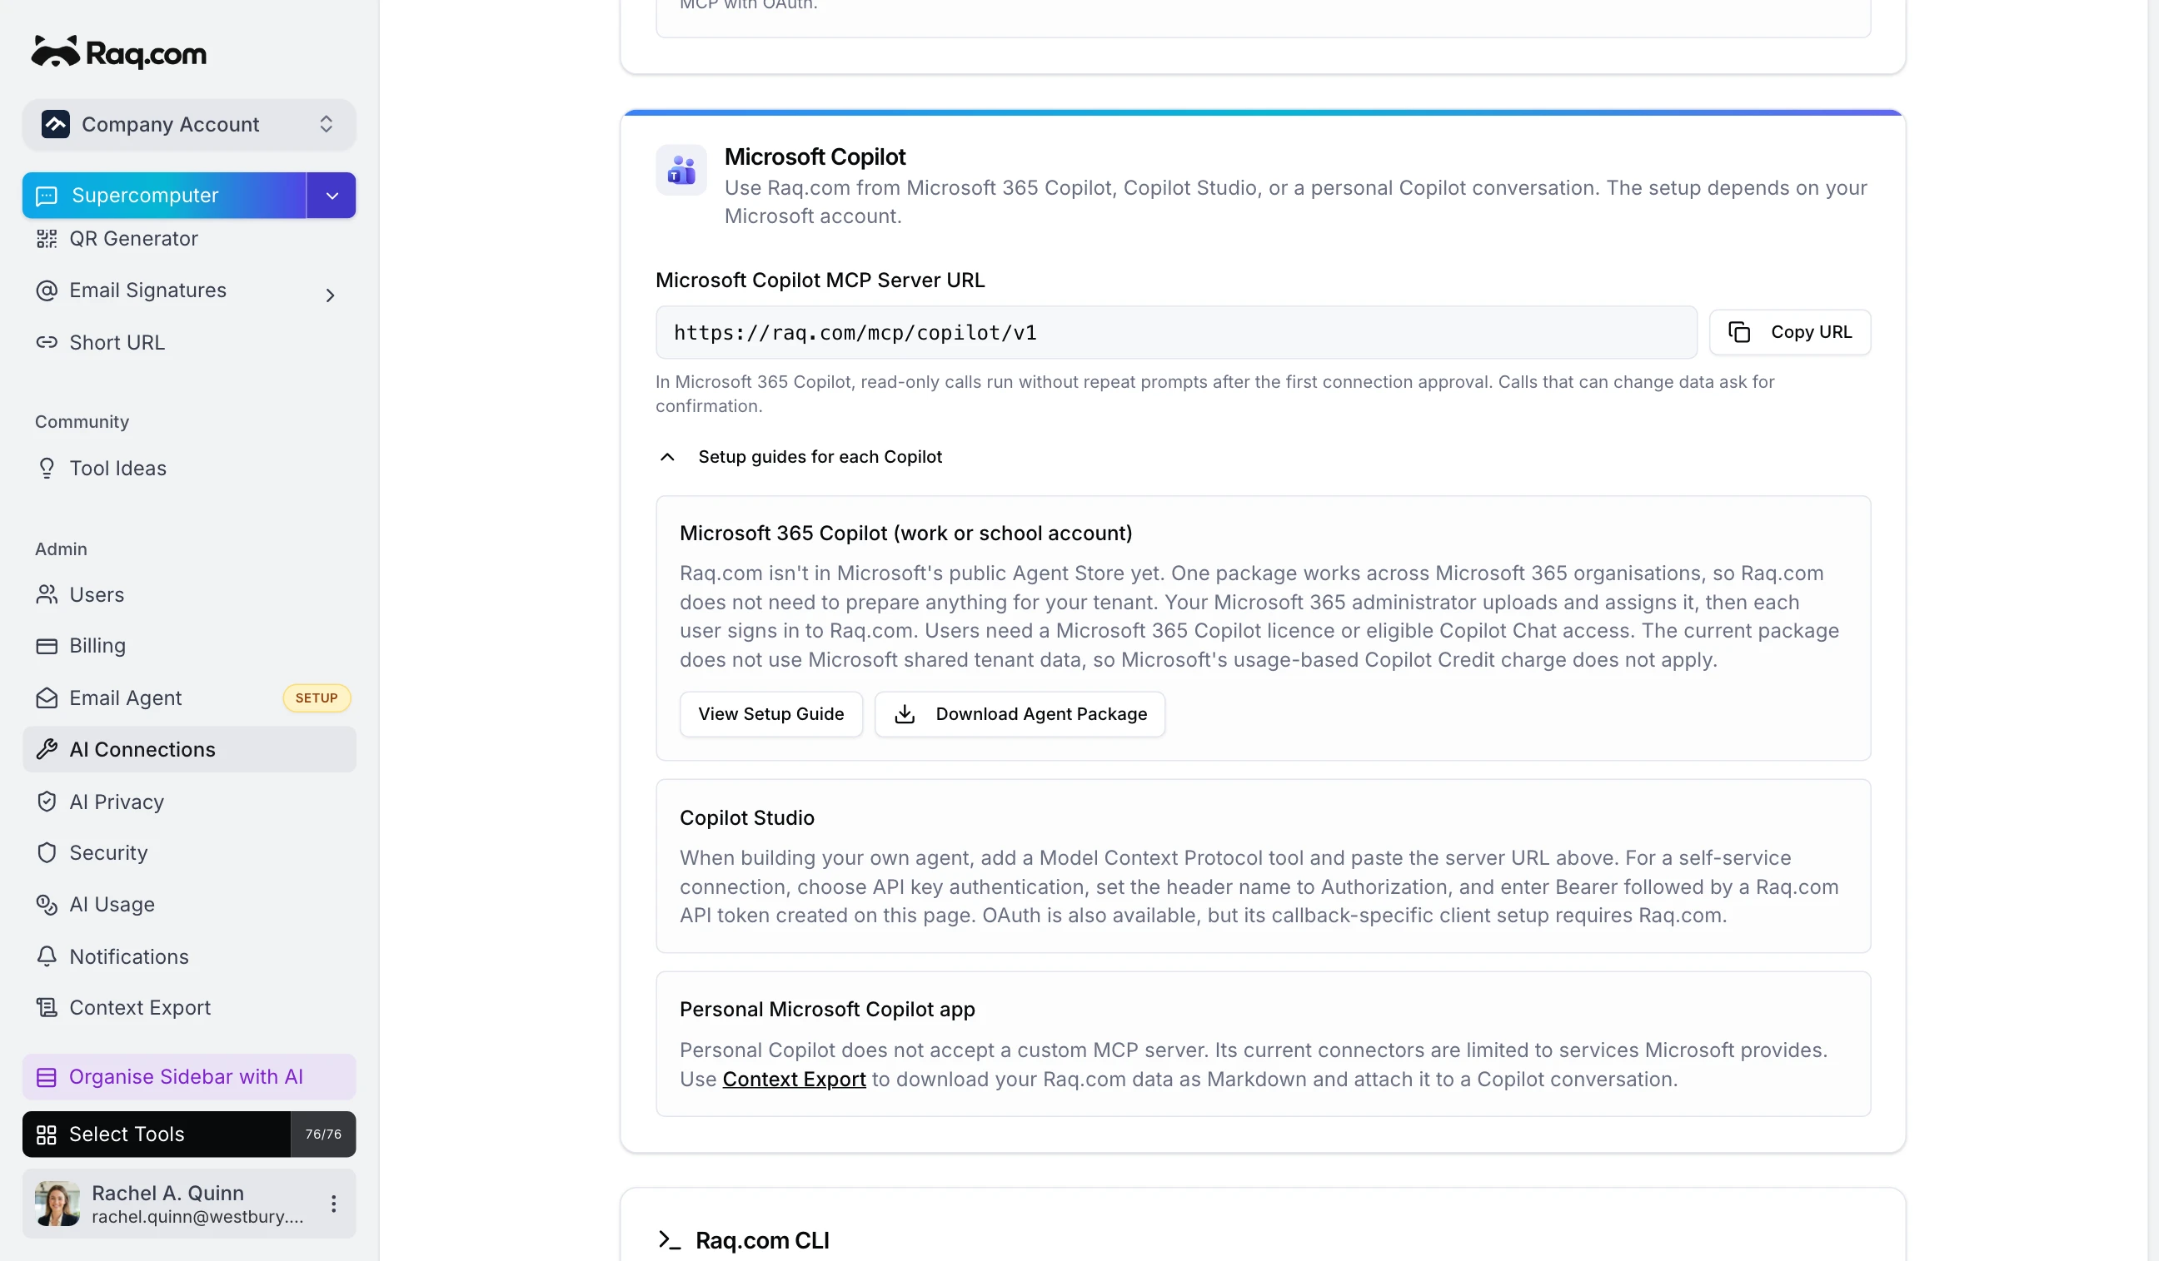2159x1261 pixels.
Task: Follow the Context Export link
Action: (x=793, y=1080)
